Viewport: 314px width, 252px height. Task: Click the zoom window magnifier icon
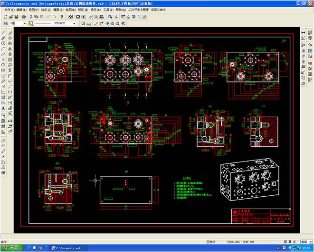(112, 23)
